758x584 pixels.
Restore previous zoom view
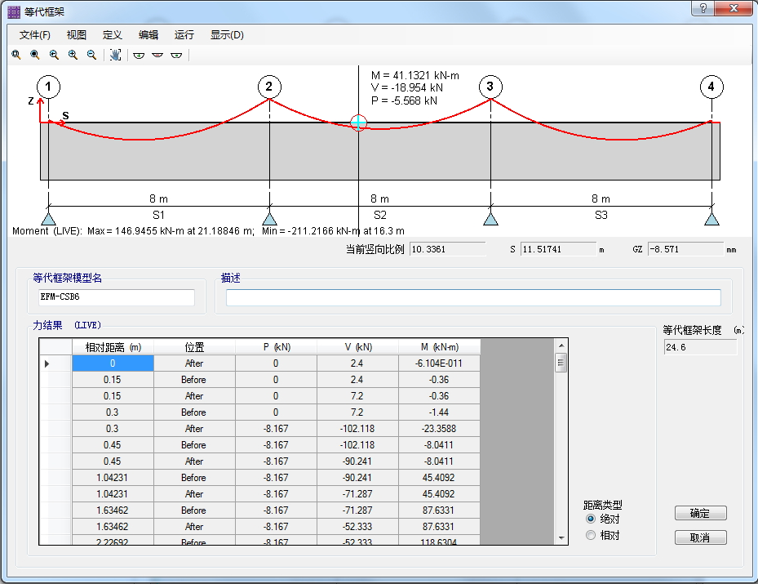[54, 55]
